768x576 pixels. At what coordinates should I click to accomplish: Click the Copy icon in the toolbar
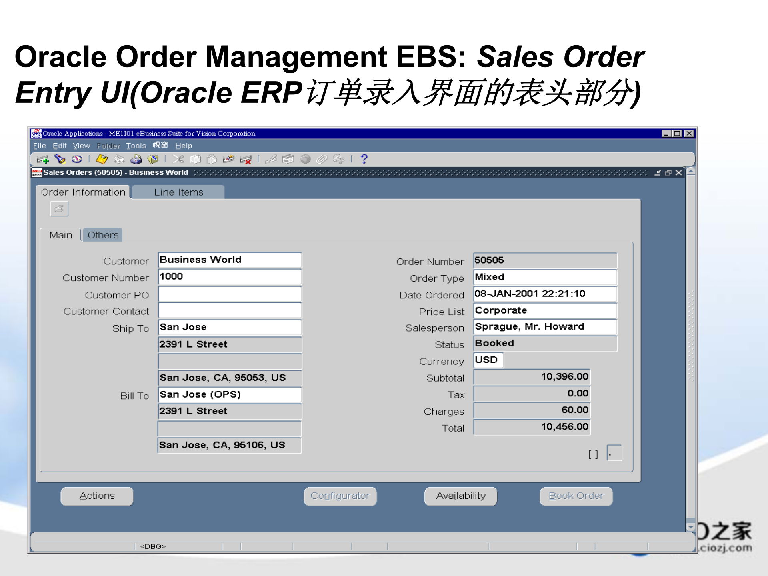(196, 159)
